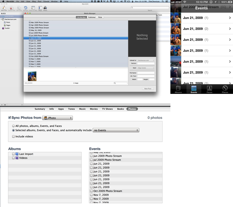Viewport: 233px width, 207px height.
Task: Select Tumblr blog in sidebar
Action: (7, 28)
